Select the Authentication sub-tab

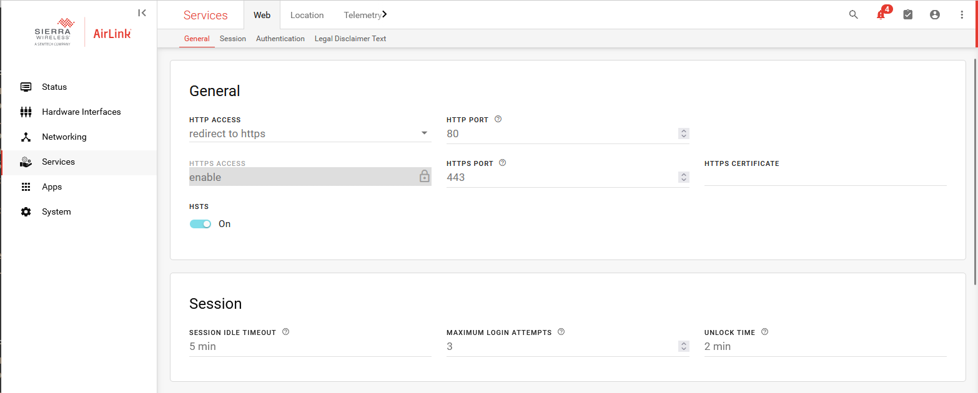[280, 39]
